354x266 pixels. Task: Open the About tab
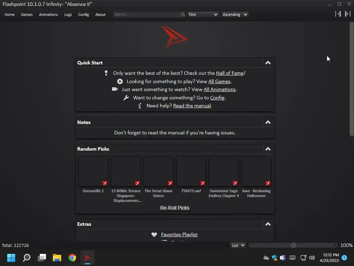pos(100,15)
